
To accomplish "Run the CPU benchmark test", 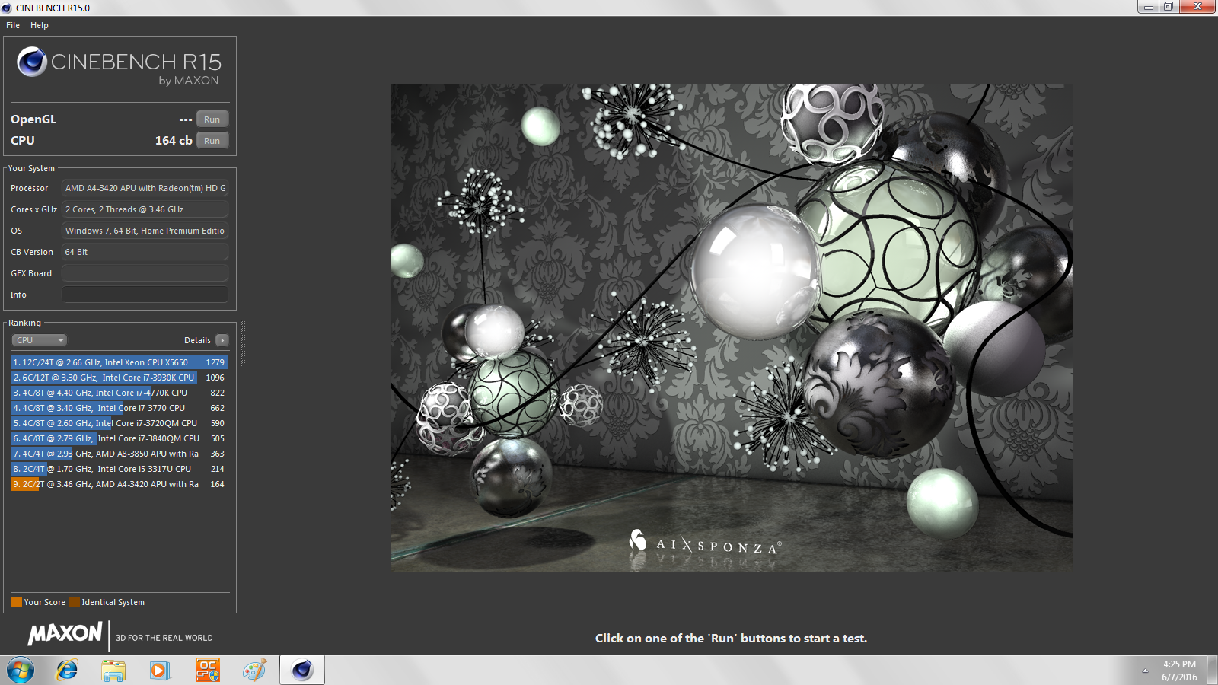I will point(212,141).
